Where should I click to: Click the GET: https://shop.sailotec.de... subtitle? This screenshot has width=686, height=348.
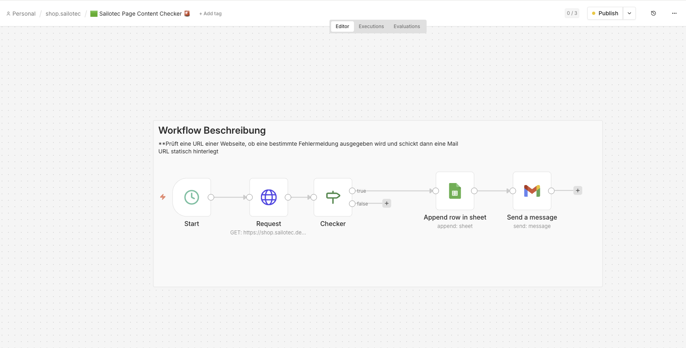[x=268, y=232]
